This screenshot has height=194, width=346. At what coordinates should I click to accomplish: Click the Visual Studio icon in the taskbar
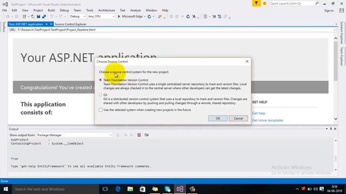[x=179, y=189]
